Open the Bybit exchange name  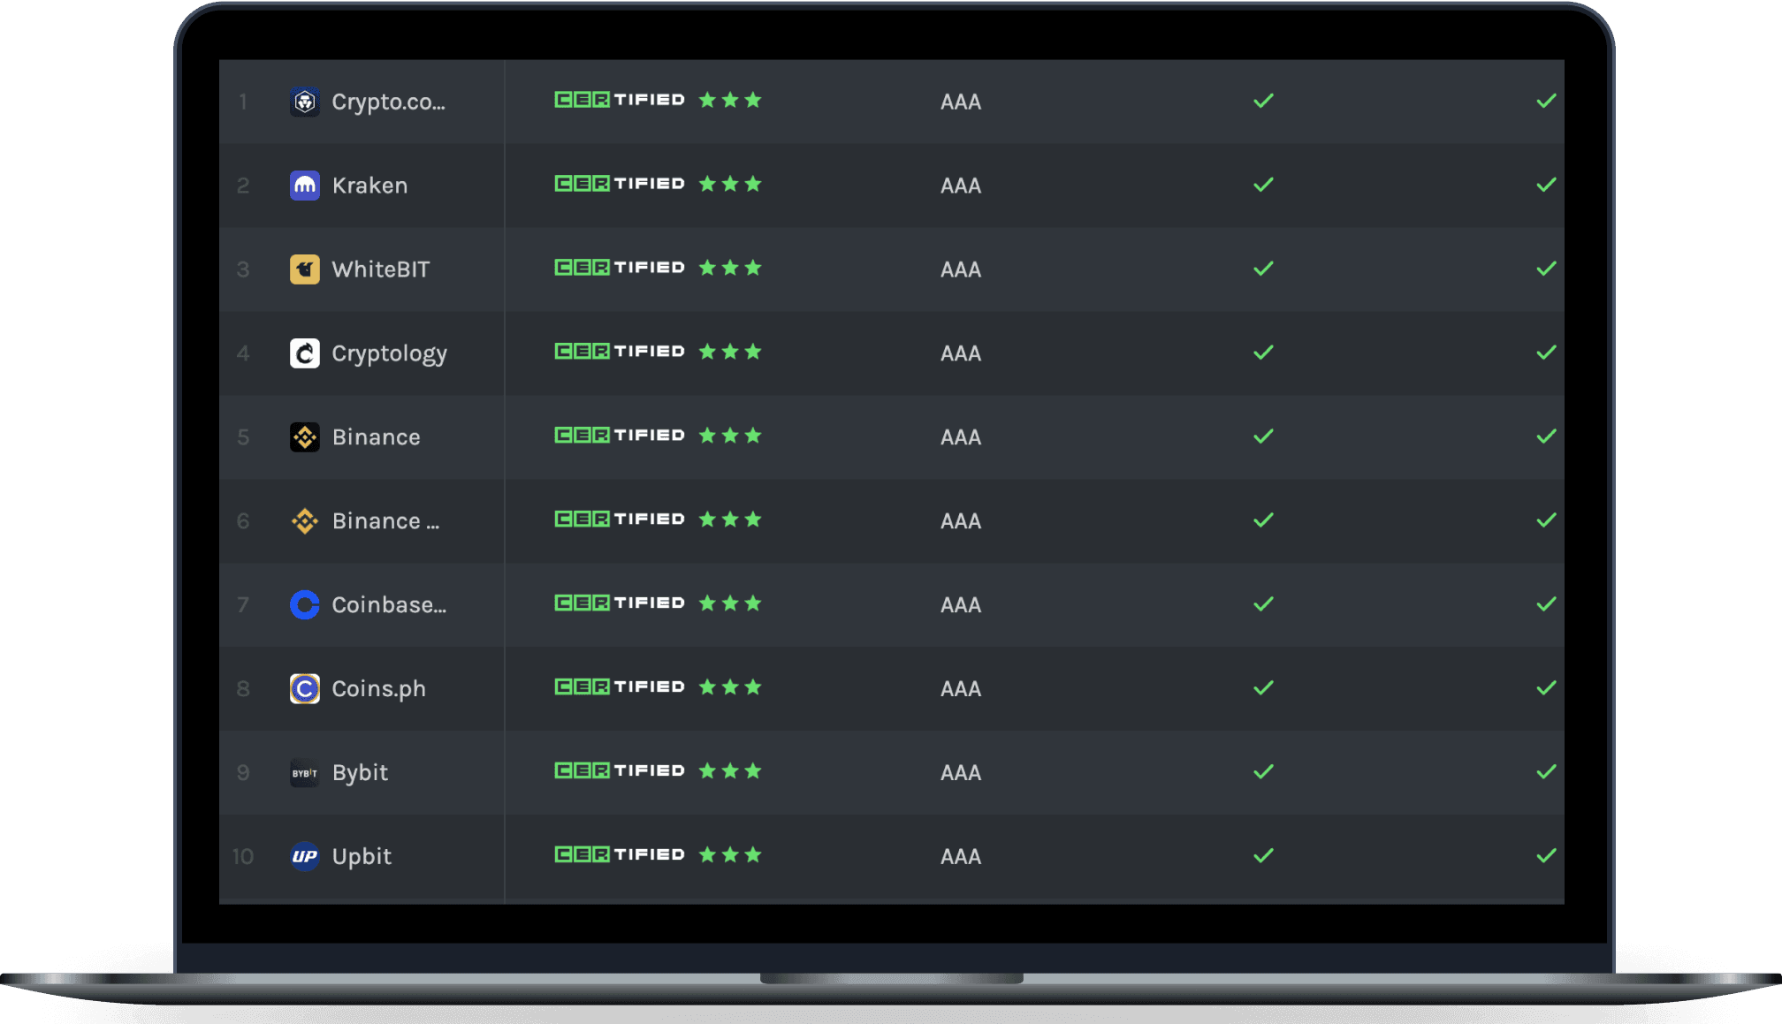point(360,773)
